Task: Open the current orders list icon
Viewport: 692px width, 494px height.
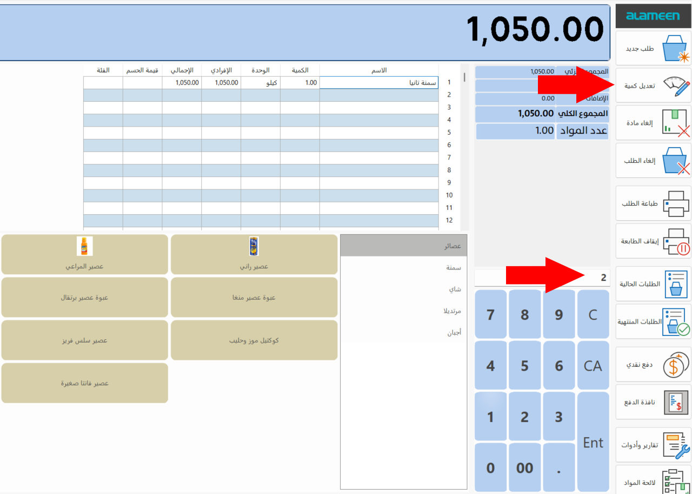Action: (x=676, y=284)
